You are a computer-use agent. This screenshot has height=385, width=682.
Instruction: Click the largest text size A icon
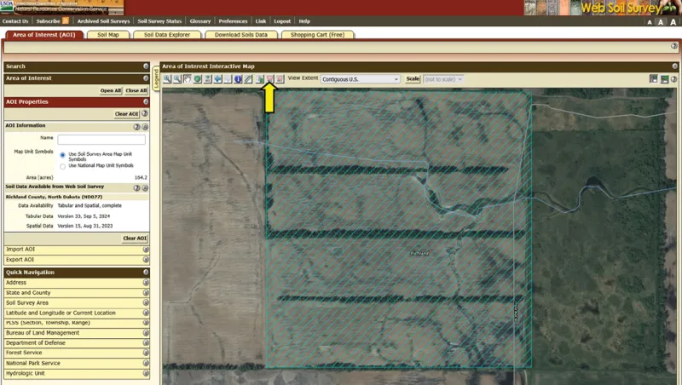(673, 21)
